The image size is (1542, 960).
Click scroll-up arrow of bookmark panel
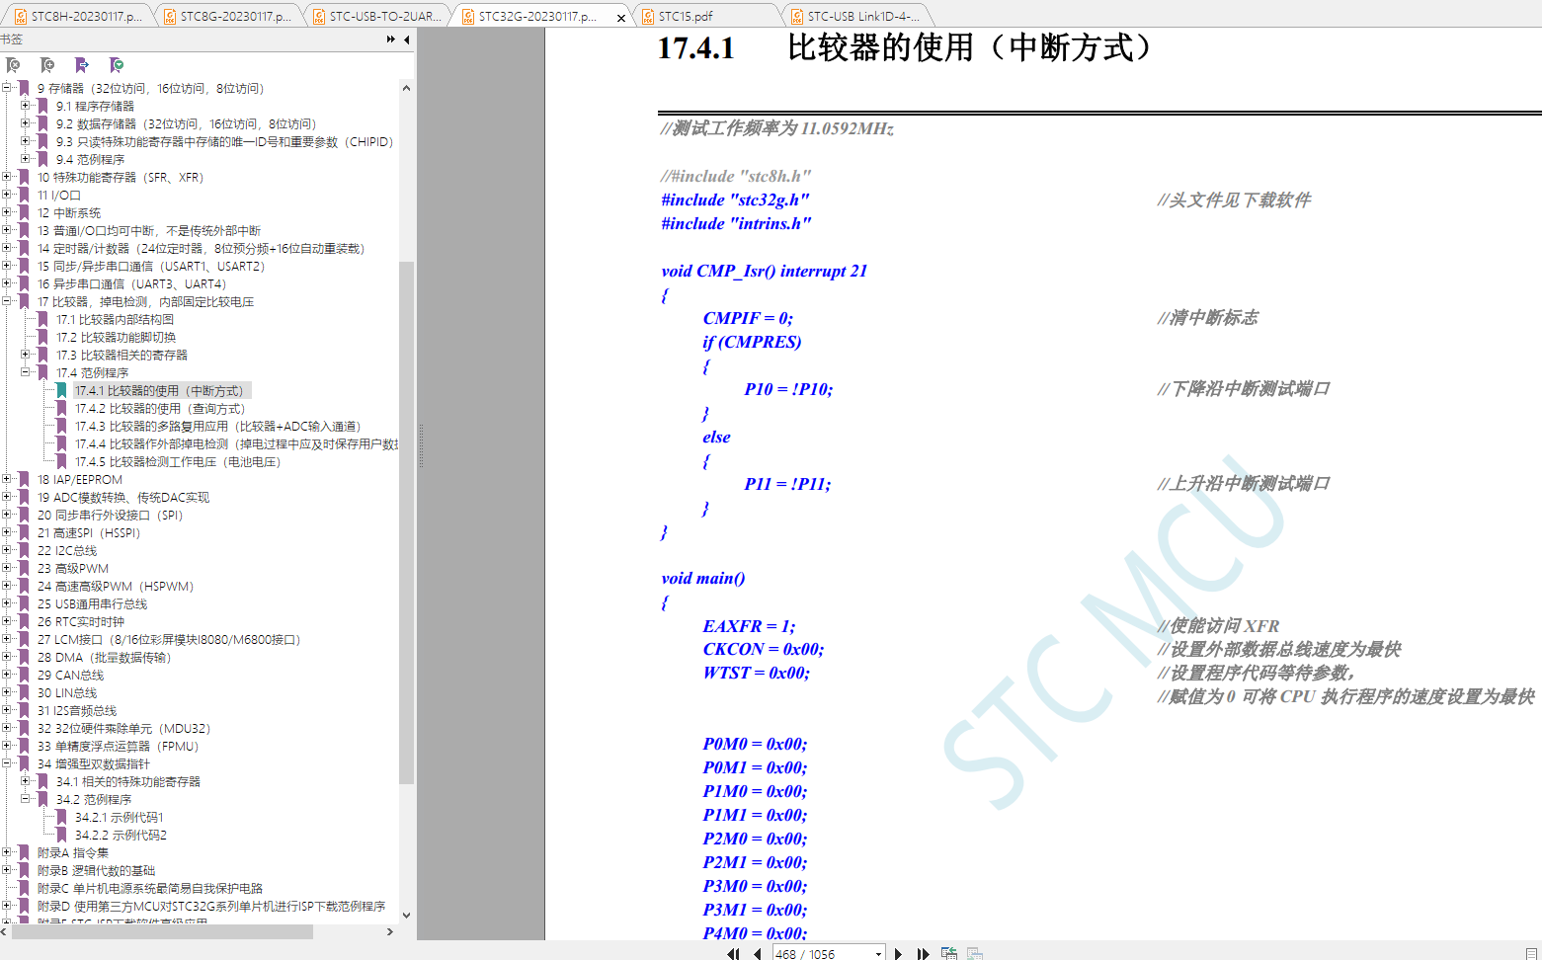(x=406, y=88)
